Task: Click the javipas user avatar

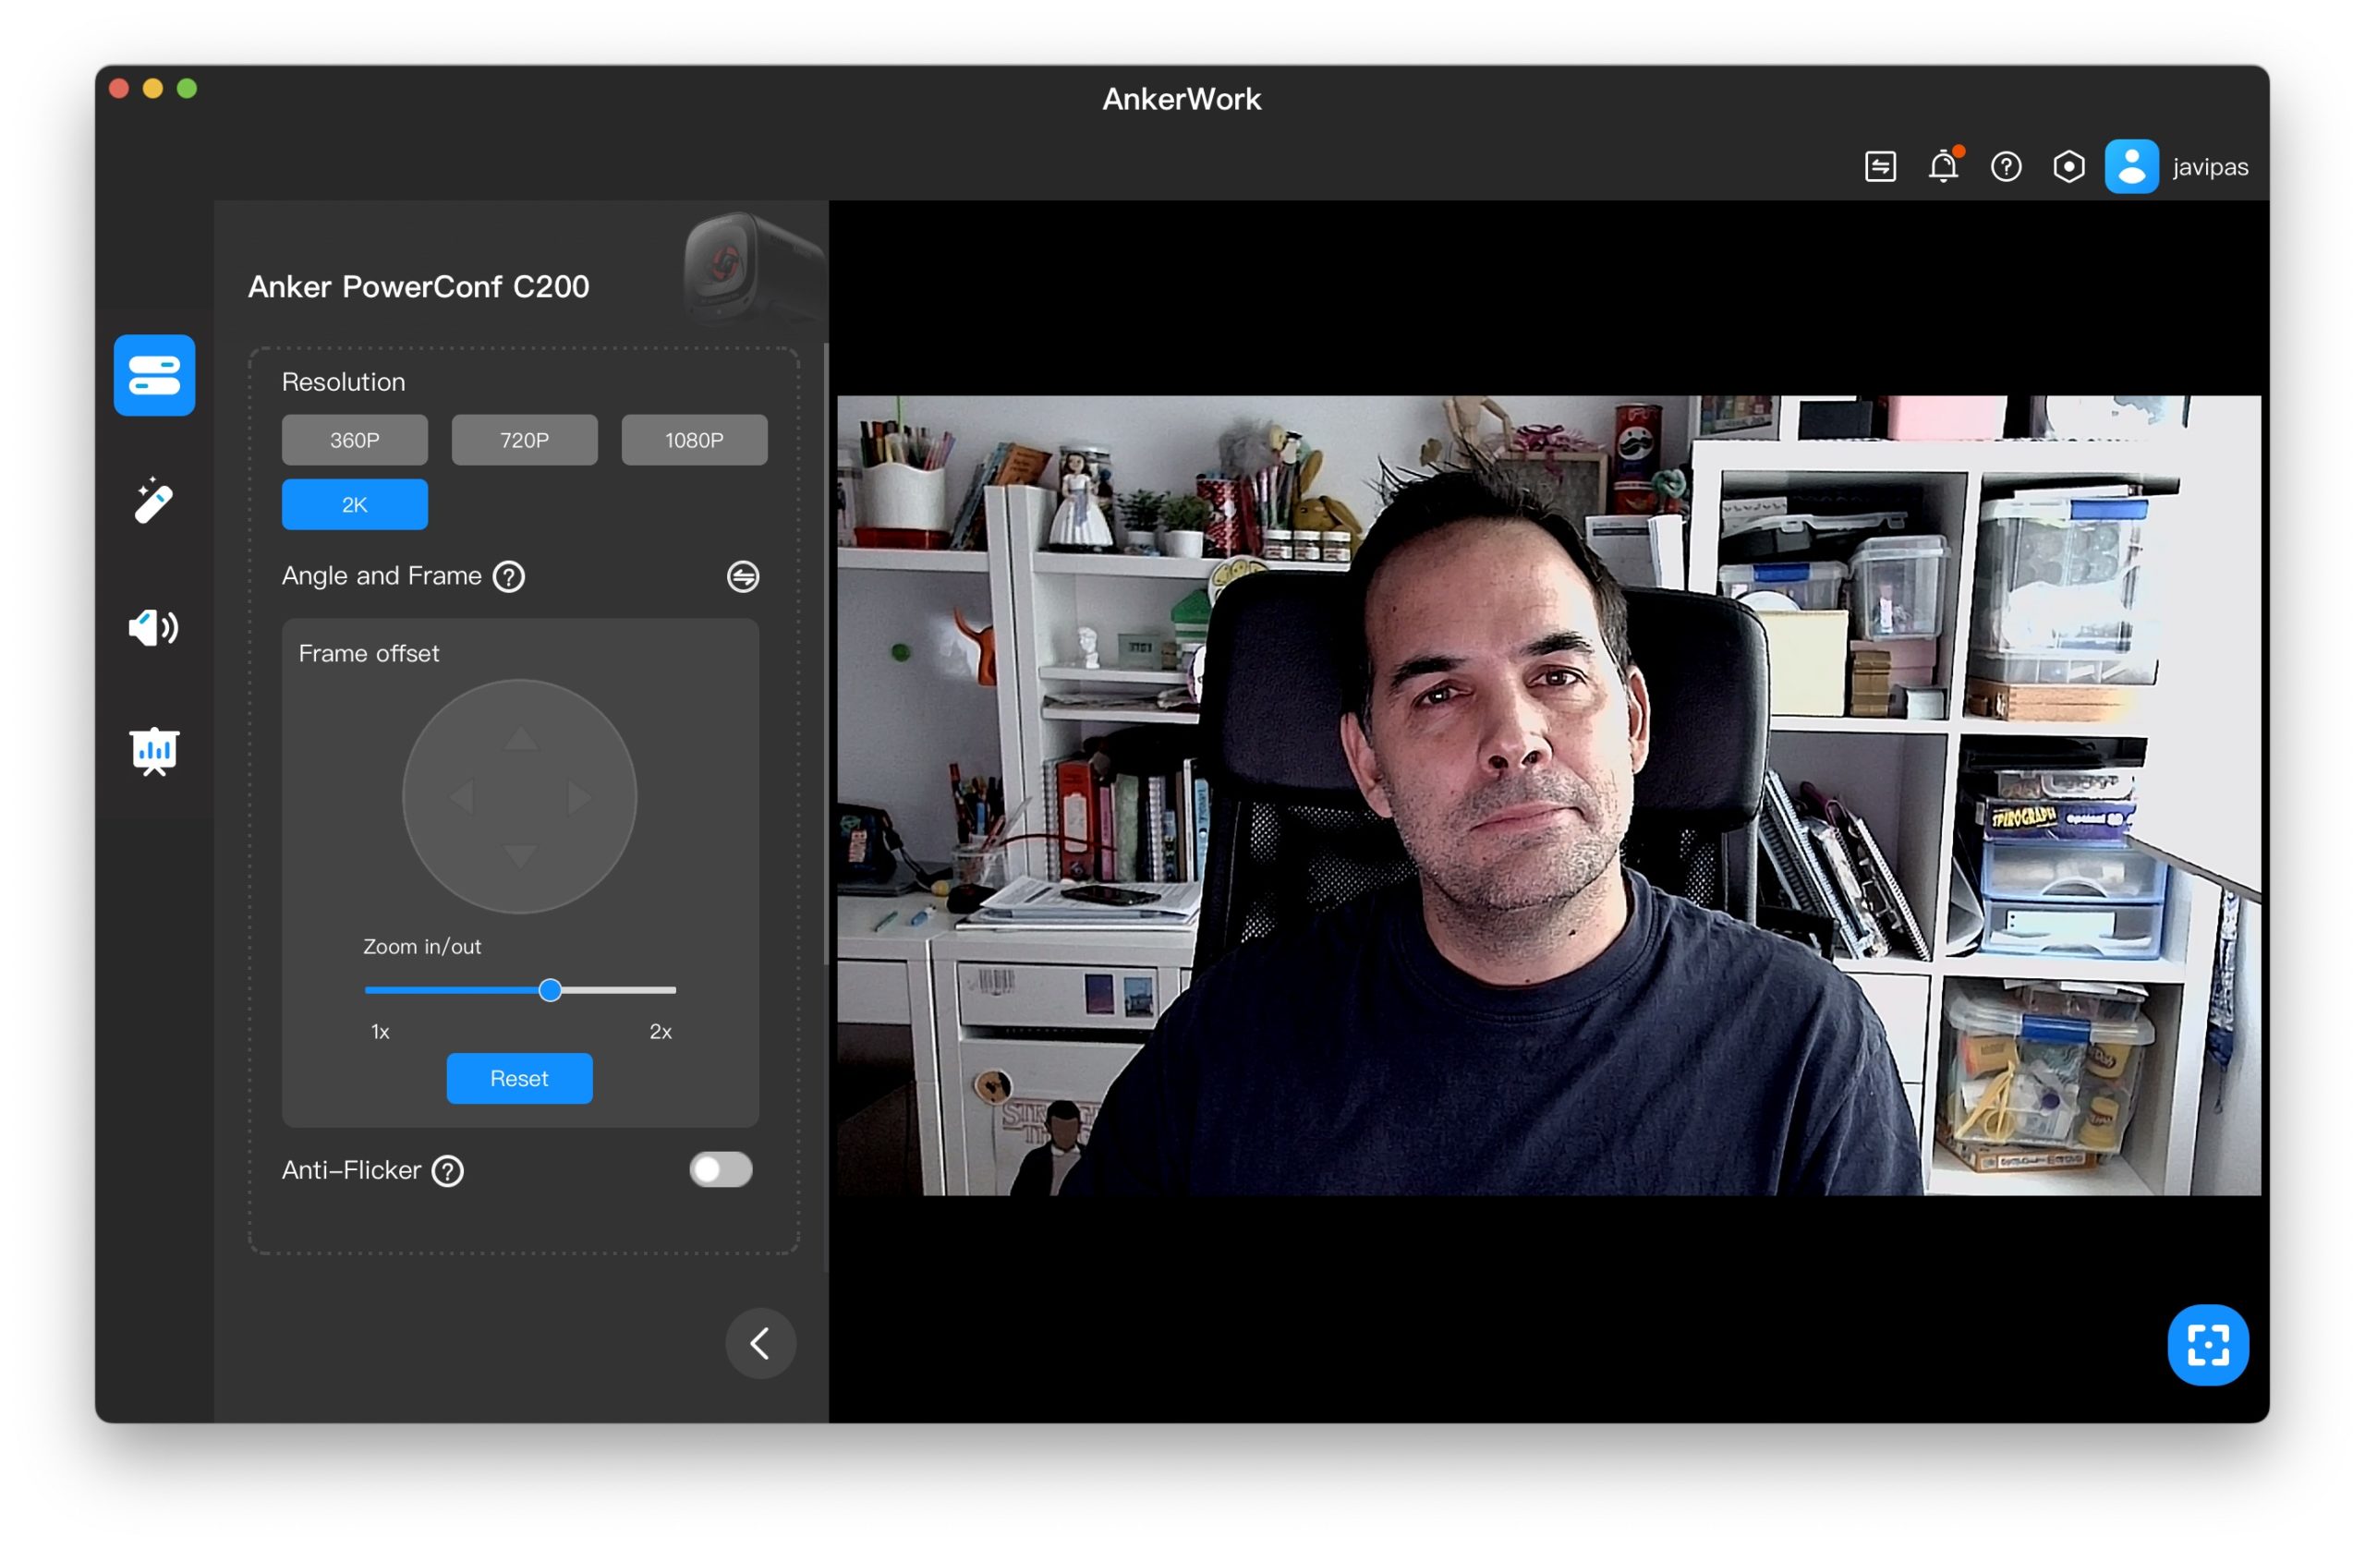Action: pos(2130,167)
